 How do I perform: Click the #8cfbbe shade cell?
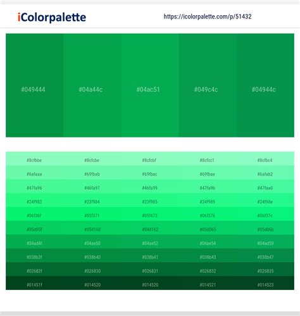pos(34,159)
